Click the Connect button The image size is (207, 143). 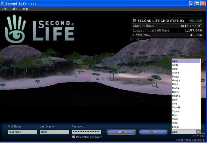[121, 132]
